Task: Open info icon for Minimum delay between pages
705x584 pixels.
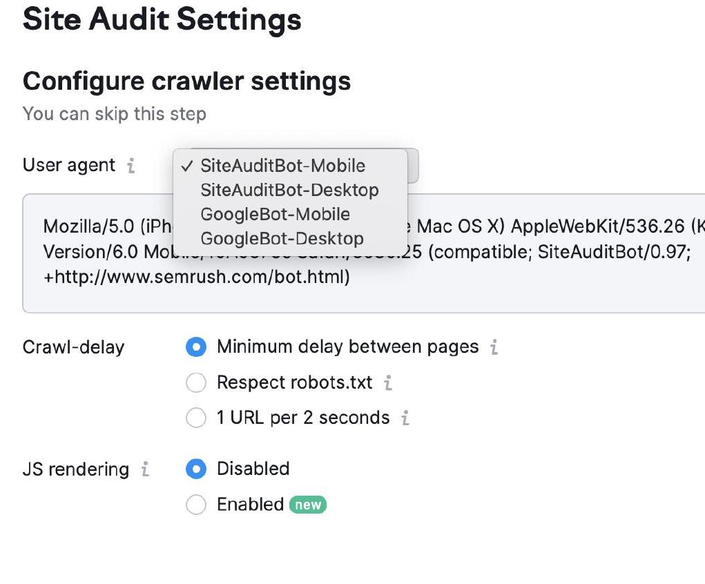Action: pos(494,347)
